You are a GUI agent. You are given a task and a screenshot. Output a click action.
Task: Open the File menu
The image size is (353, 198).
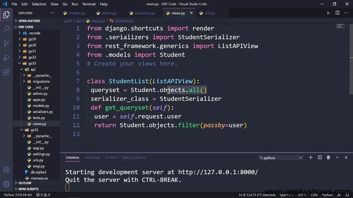coord(14,4)
